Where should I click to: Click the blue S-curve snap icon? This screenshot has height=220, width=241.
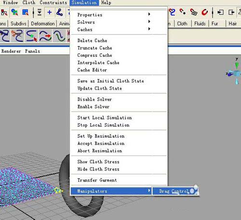pyautogui.click(x=172, y=12)
